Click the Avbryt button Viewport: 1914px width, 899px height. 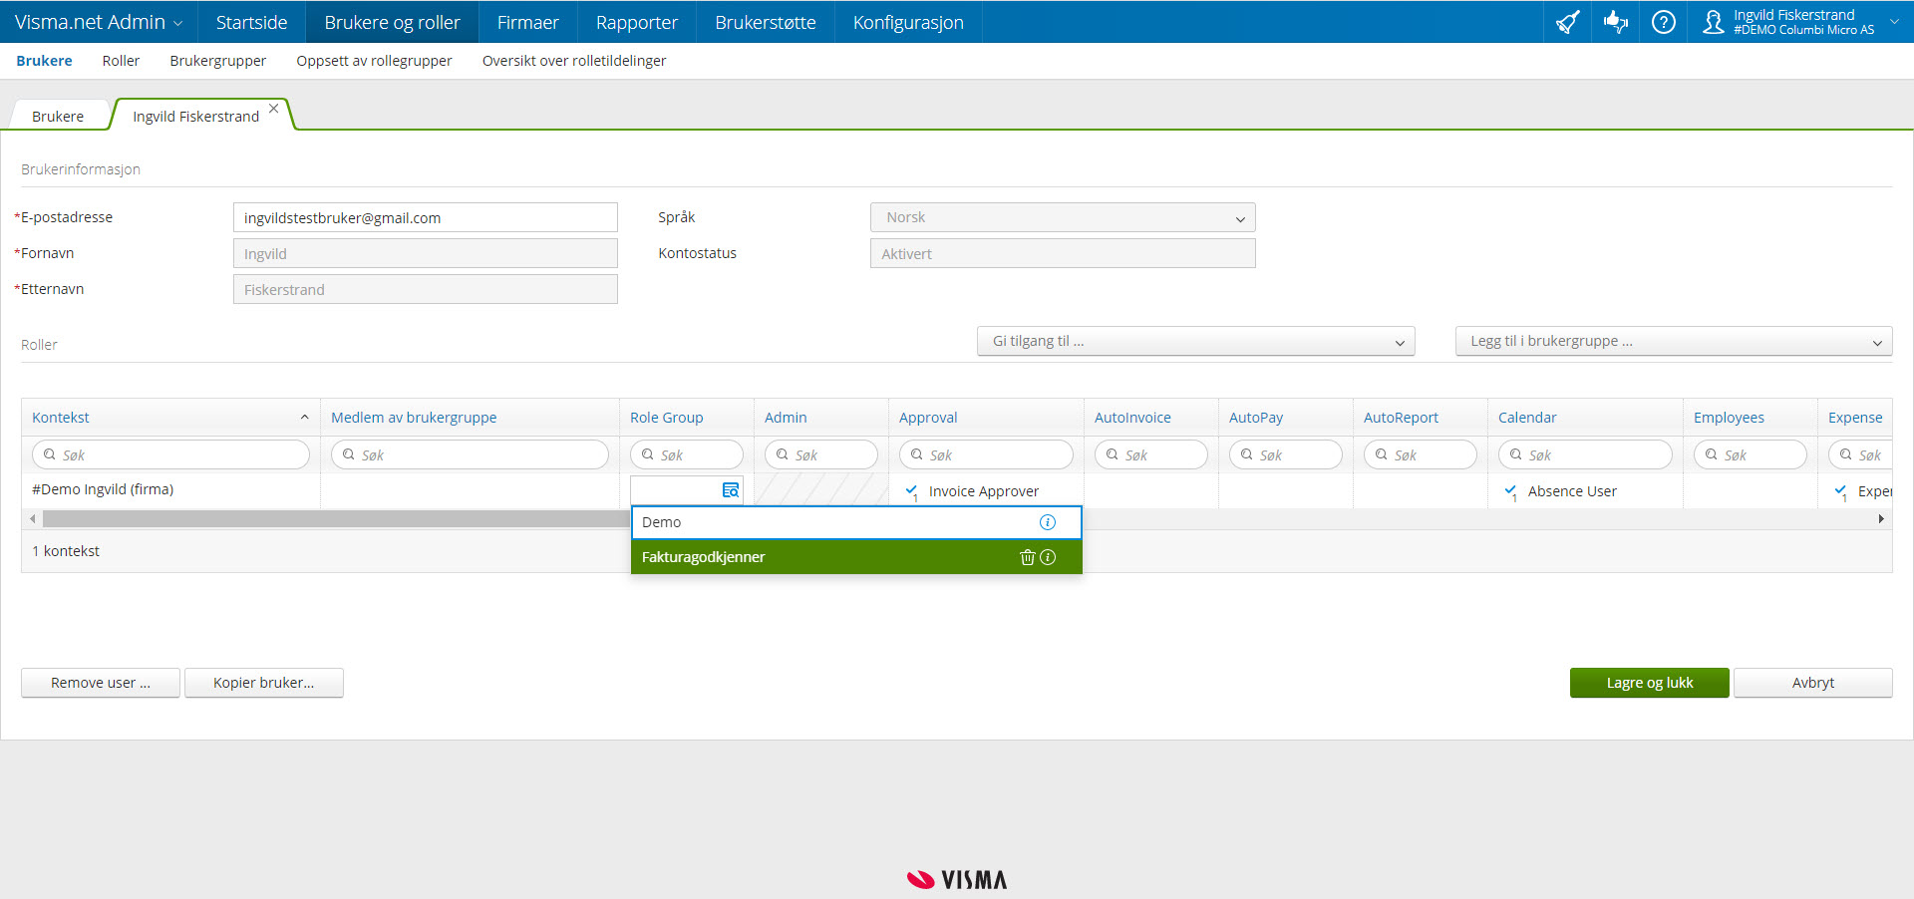point(1813,683)
